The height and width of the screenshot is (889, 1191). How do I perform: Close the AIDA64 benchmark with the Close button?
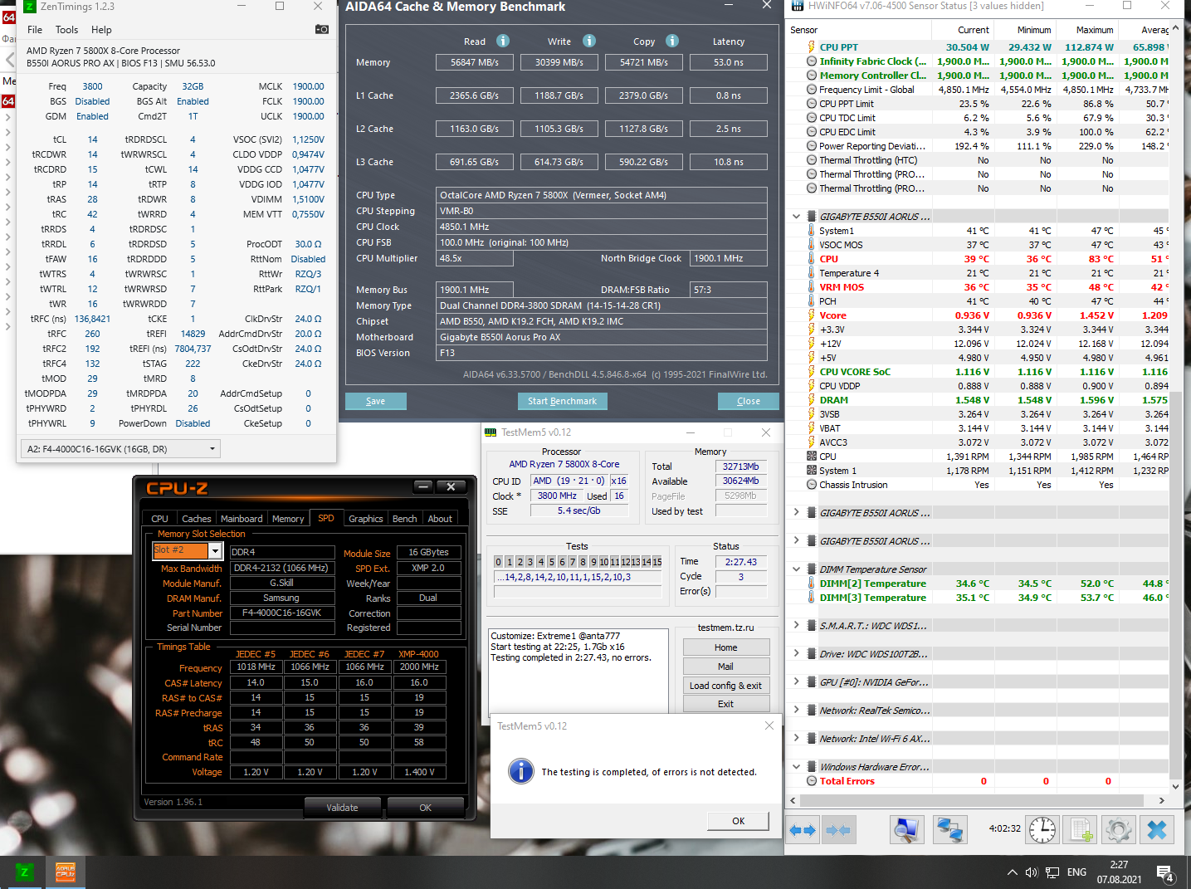click(x=749, y=401)
